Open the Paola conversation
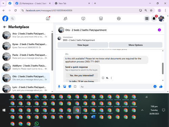Viewport: 169px width, 127px height. coord(25,57)
